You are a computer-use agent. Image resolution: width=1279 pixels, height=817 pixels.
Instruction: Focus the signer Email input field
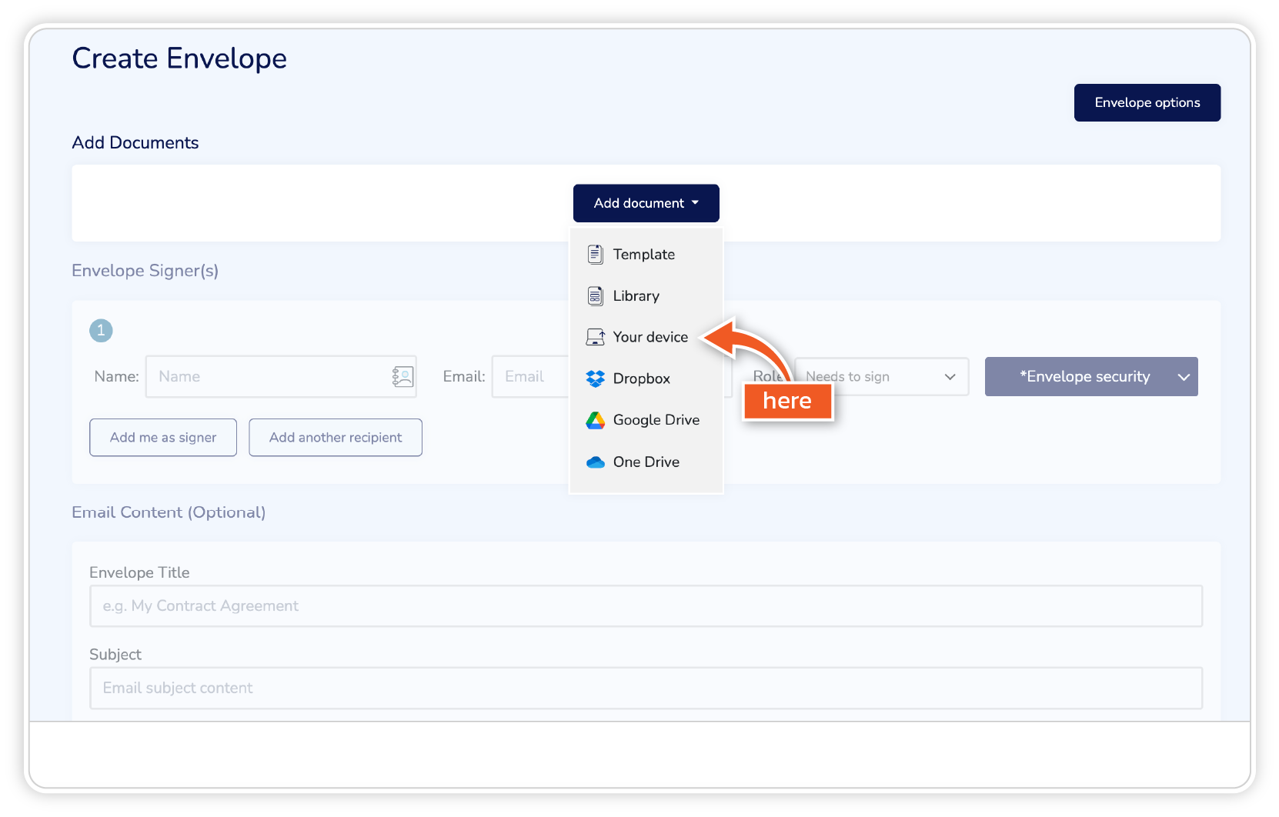(531, 376)
